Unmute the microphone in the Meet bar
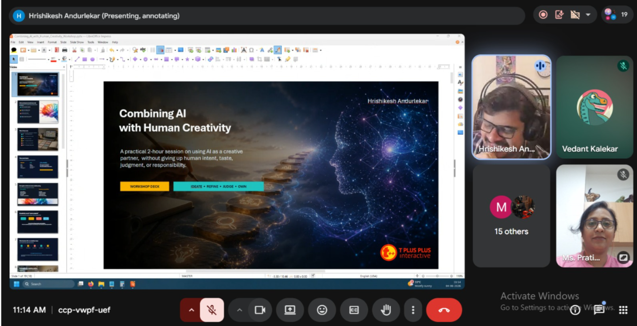The image size is (637, 326). (212, 310)
